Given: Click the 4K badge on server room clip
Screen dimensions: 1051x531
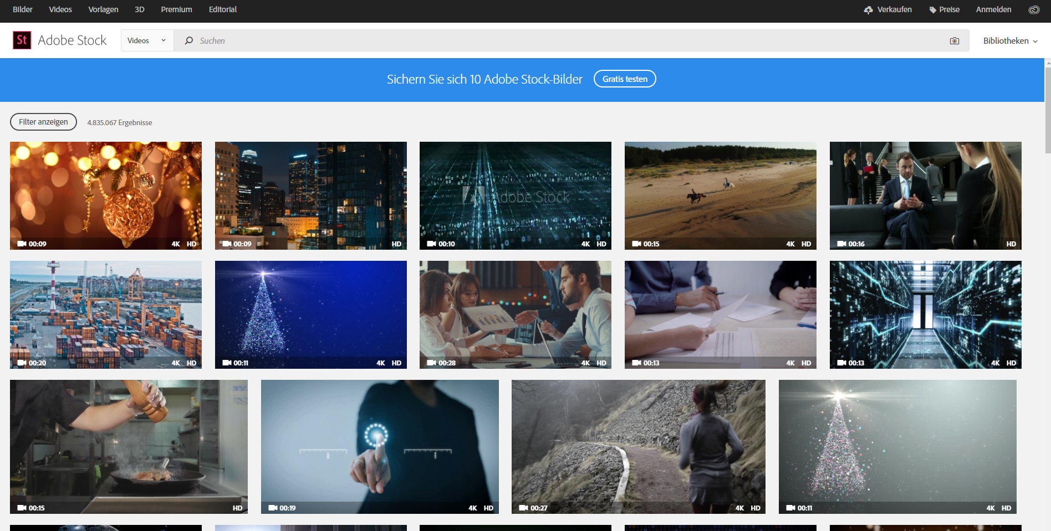Looking at the screenshot, I should tap(996, 363).
